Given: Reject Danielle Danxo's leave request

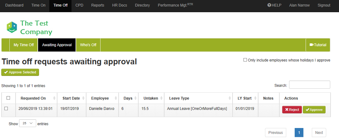Looking at the screenshot, I should pos(292,110).
